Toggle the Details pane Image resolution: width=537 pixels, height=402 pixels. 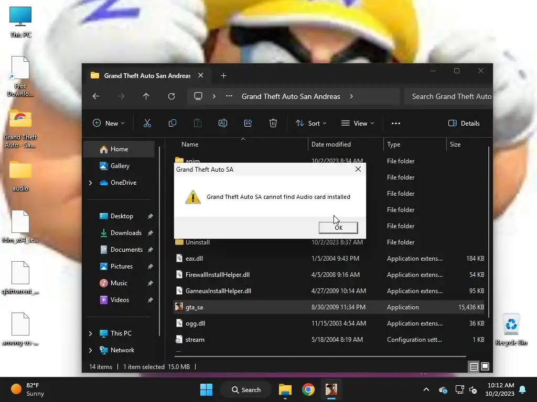[x=464, y=123]
